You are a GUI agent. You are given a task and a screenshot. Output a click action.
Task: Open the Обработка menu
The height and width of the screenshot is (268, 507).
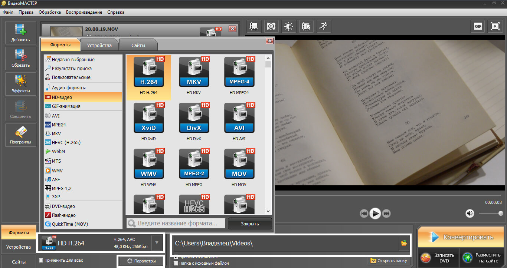click(49, 12)
